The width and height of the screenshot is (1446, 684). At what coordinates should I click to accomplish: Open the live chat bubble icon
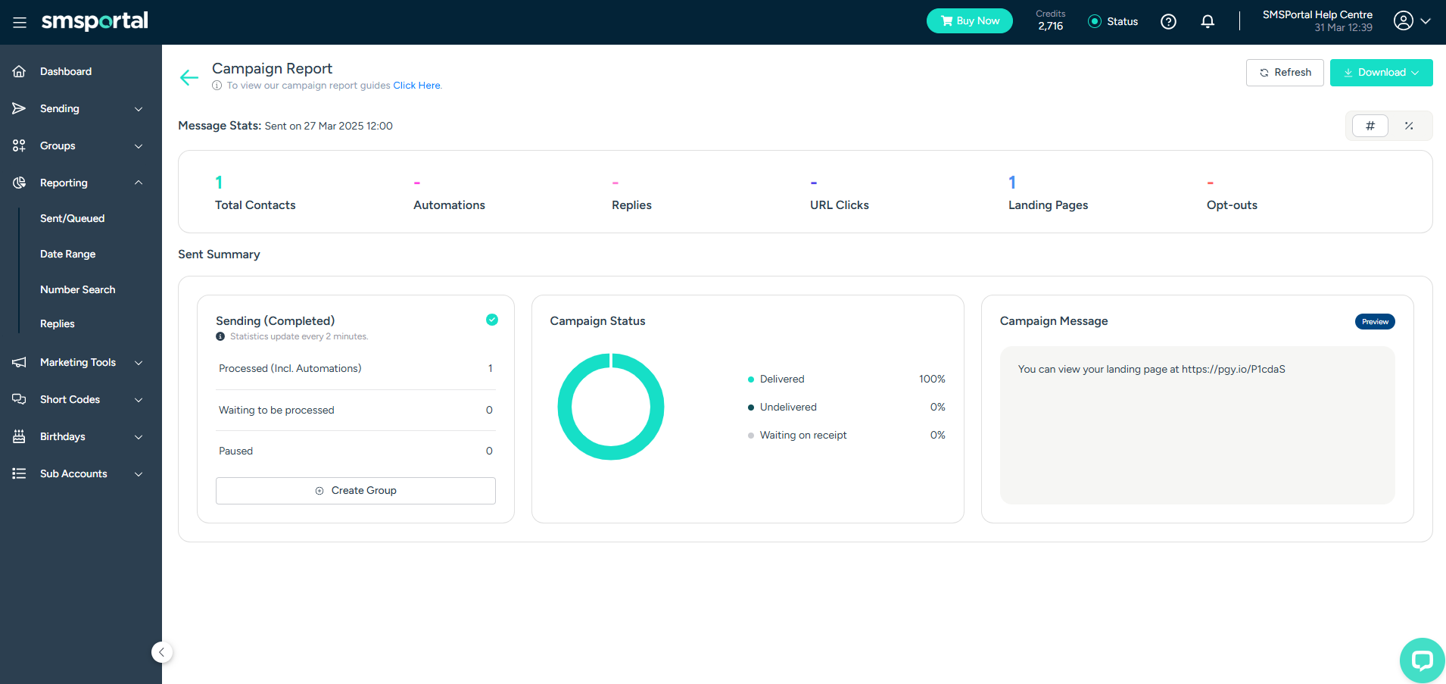tap(1422, 661)
